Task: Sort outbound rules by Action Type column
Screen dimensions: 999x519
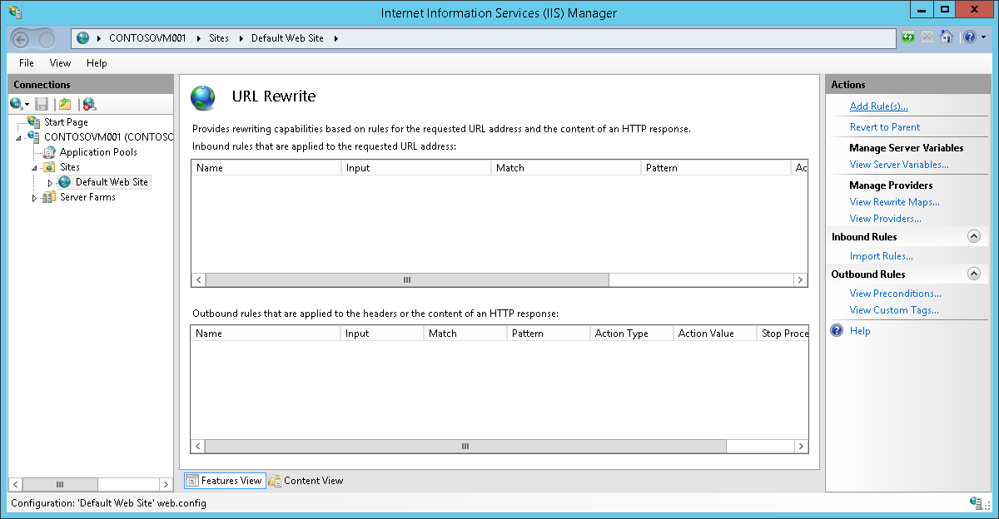Action: click(631, 334)
